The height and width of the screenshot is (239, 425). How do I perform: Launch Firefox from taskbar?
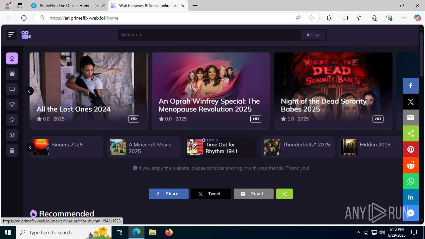[x=169, y=232]
